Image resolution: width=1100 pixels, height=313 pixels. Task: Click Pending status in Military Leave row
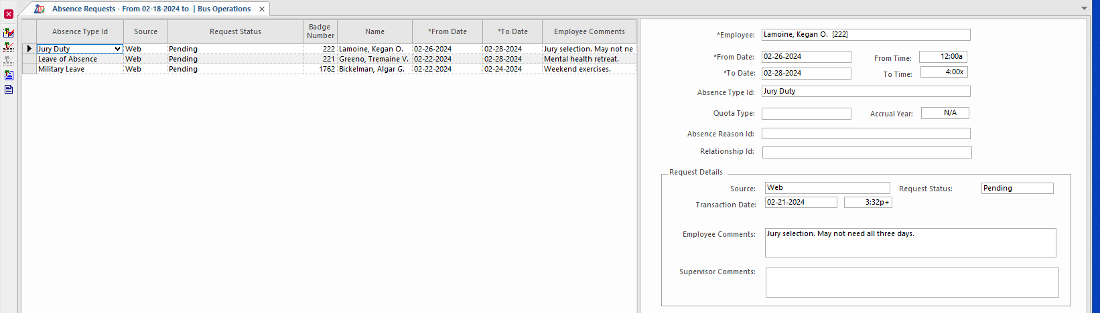[235, 69]
